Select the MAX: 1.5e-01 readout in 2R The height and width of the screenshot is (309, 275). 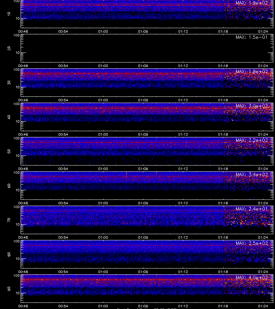point(252,37)
